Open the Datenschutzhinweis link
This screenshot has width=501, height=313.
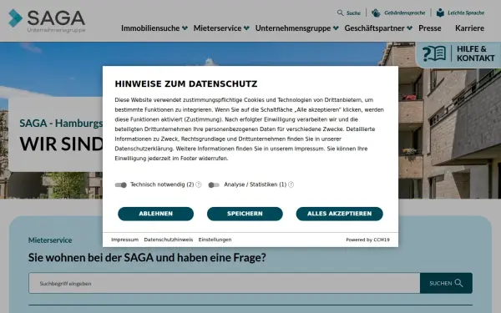(169, 240)
